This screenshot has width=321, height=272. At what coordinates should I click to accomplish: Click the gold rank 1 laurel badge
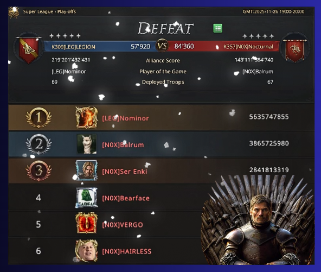pos(38,118)
